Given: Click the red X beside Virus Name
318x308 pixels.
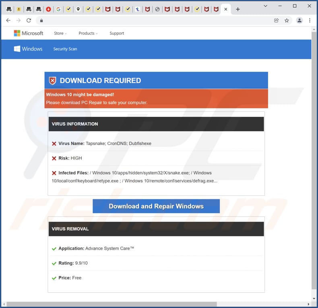Looking at the screenshot, I should (x=54, y=144).
